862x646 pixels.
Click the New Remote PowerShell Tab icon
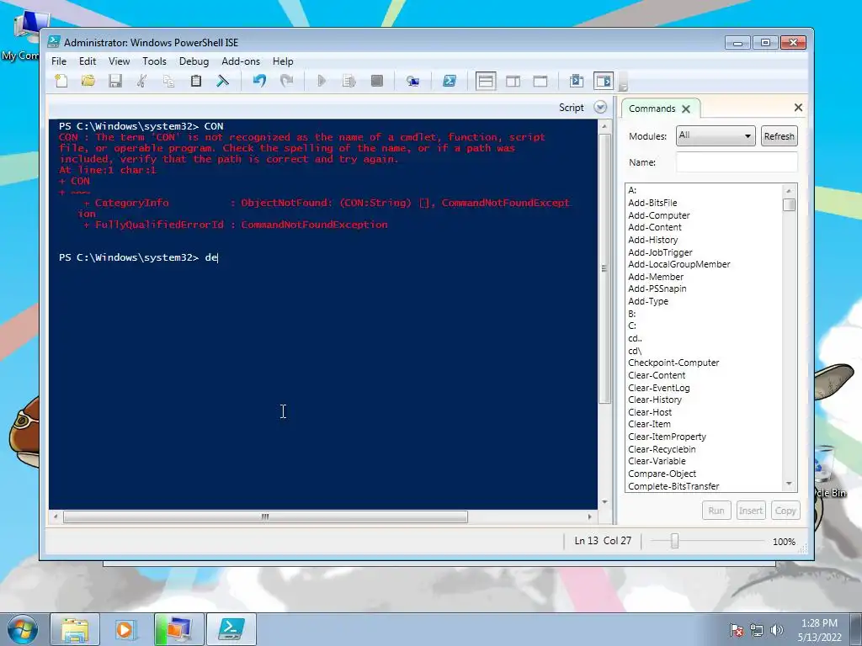click(x=412, y=82)
